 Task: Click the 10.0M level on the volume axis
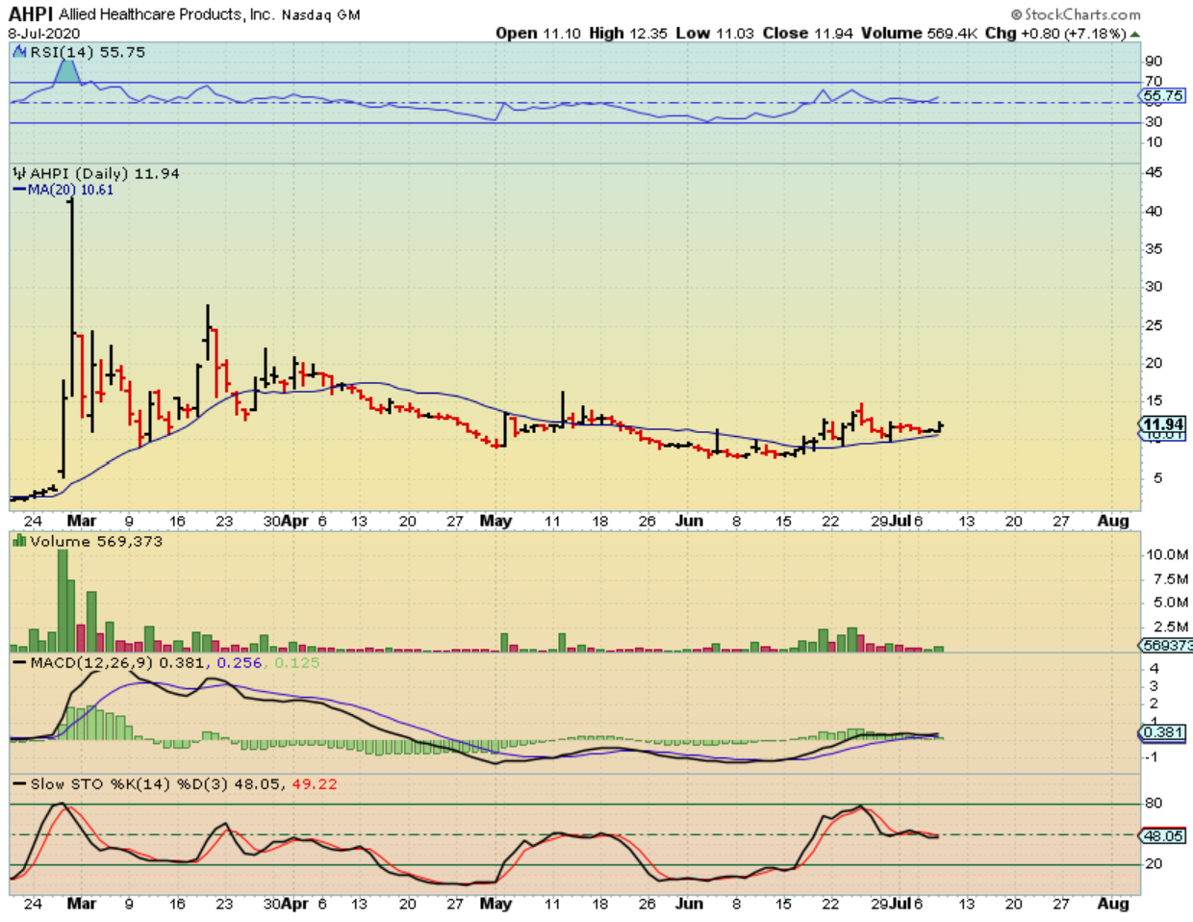(1167, 555)
